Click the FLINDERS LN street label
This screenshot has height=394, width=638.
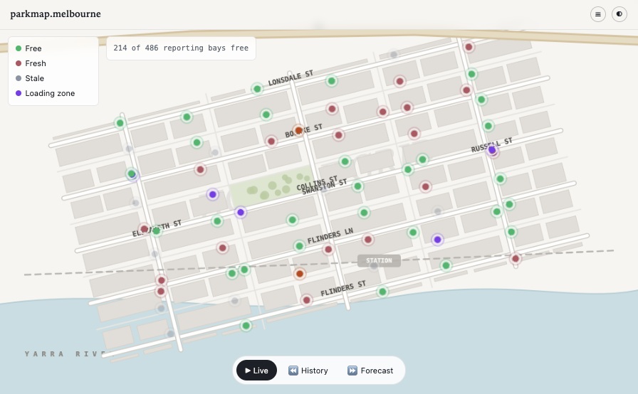click(330, 235)
